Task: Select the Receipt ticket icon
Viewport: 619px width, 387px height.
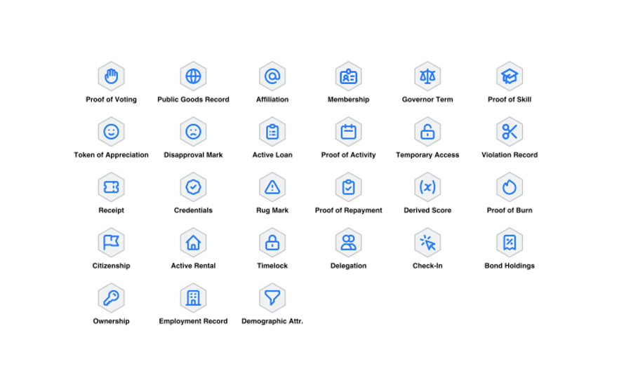Action: coord(111,186)
